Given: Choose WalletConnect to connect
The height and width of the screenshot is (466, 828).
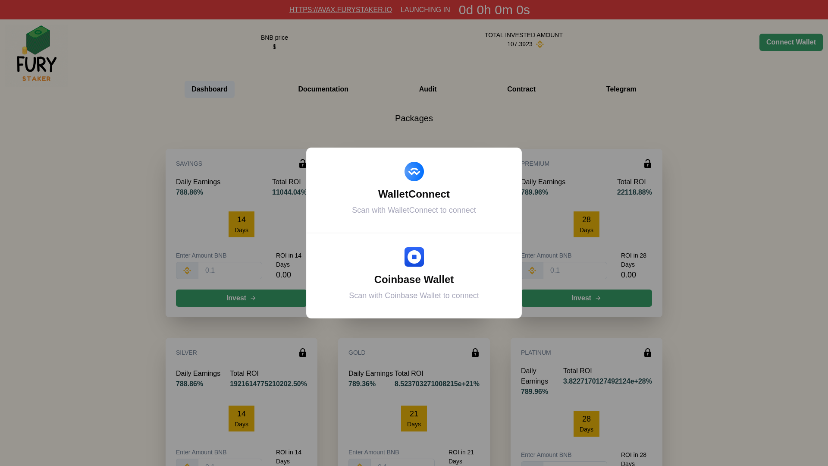Looking at the screenshot, I should click(414, 190).
